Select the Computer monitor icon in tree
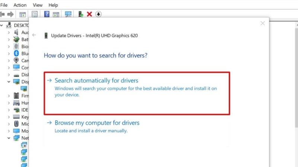This screenshot has height=167, width=298. coord(16,68)
